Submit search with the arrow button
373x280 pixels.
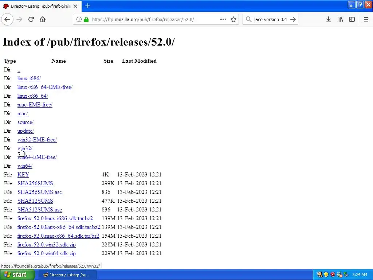[x=293, y=19]
